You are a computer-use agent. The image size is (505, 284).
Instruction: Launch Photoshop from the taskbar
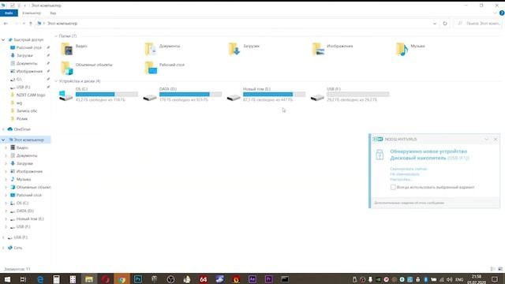click(x=138, y=279)
